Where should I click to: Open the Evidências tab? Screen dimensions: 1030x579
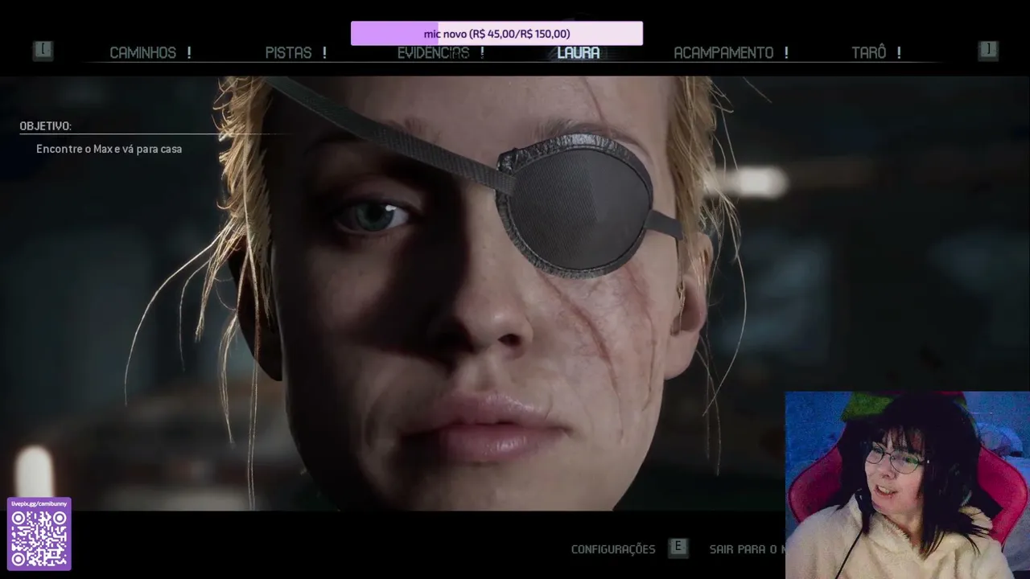[433, 53]
